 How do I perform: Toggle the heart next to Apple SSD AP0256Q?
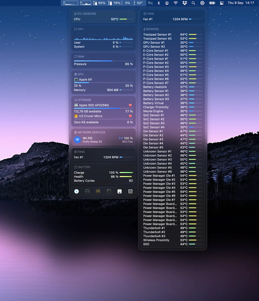[x=130, y=105]
